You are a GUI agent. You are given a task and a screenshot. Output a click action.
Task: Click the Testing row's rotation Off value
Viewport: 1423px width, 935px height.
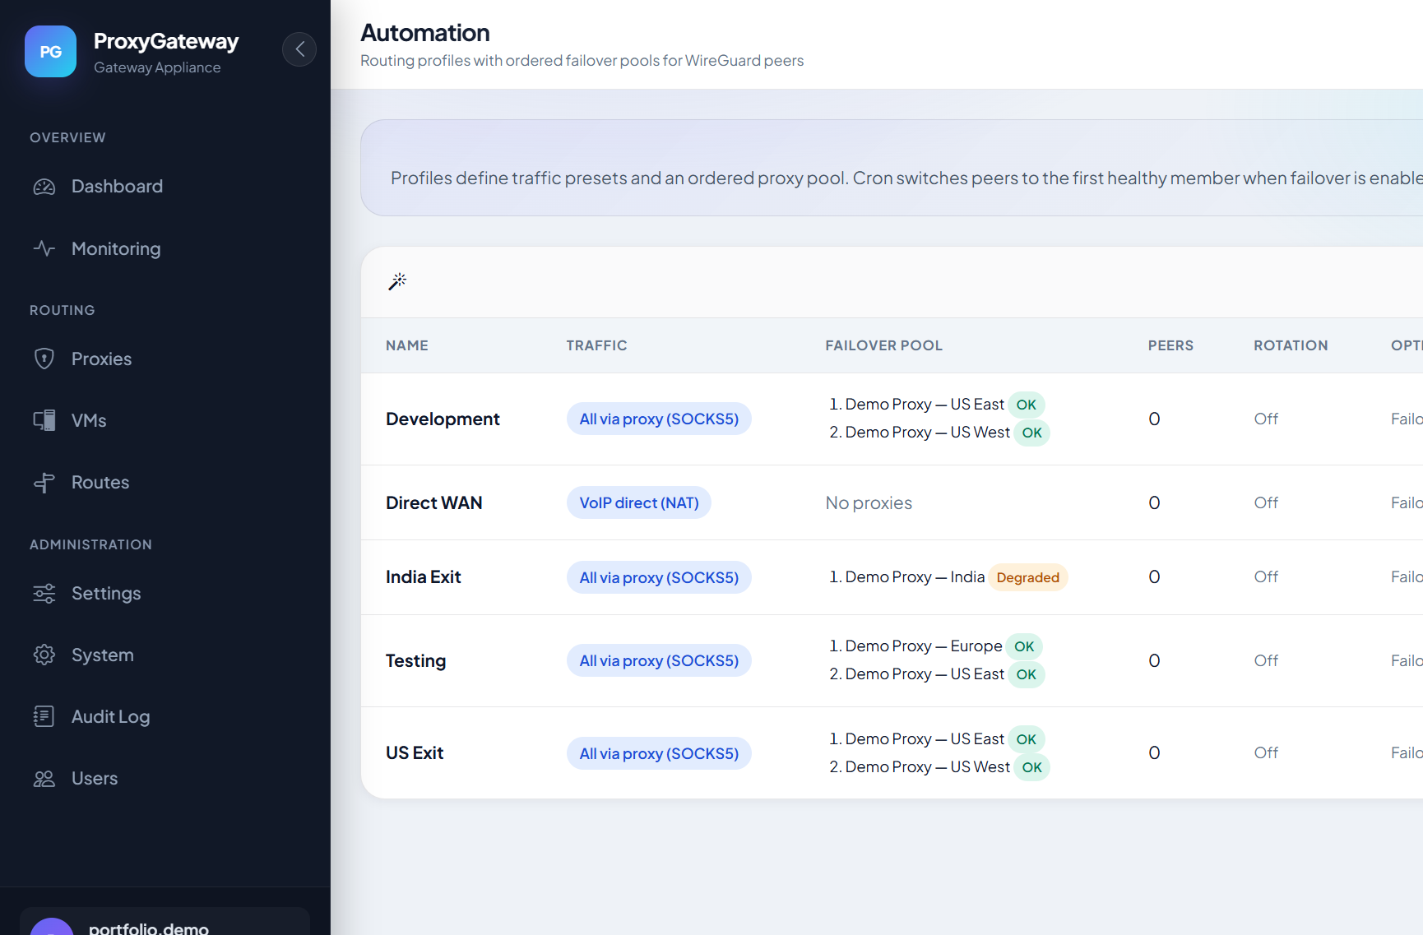[1266, 660]
